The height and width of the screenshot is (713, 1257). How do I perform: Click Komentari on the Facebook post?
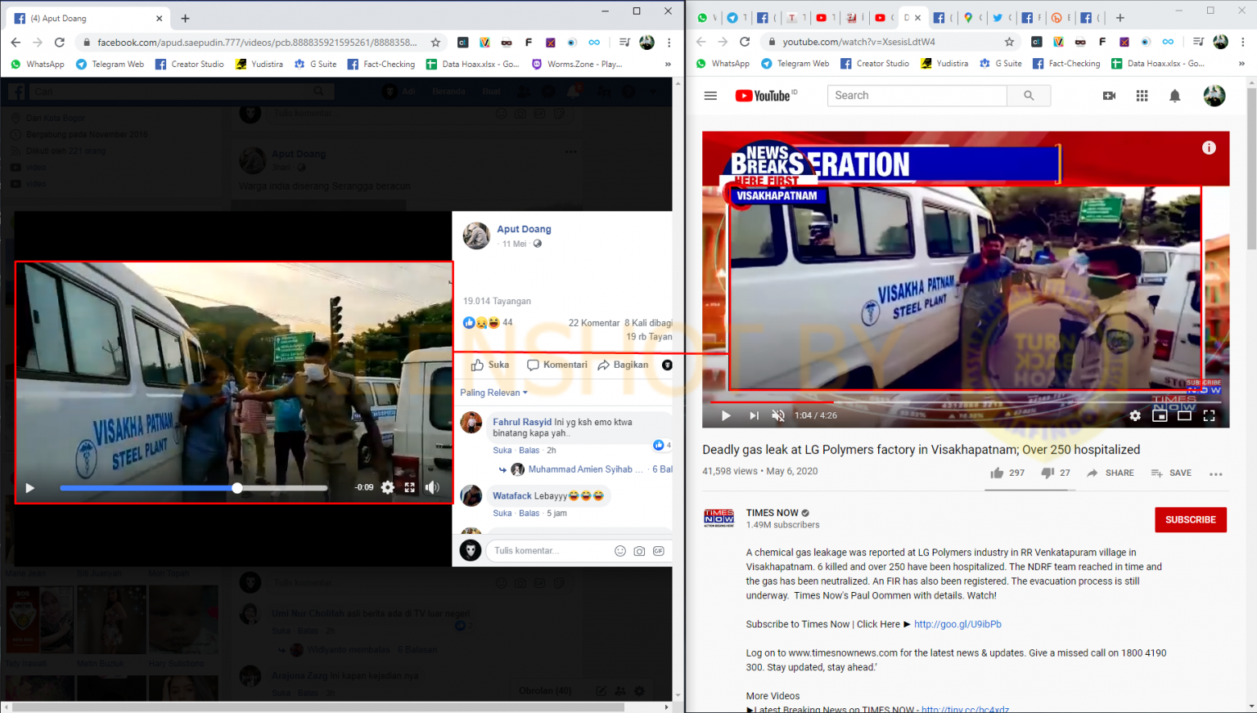click(557, 365)
